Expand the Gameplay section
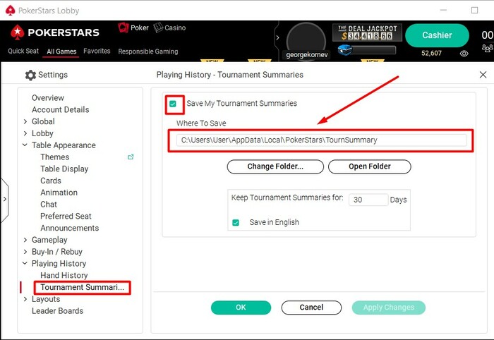The image size is (494, 340). click(25, 240)
